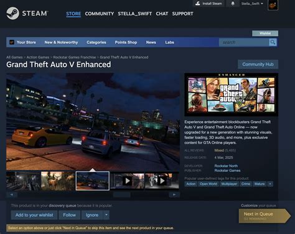Open the Your Store tab
The image size is (295, 234).
[x=26, y=42]
